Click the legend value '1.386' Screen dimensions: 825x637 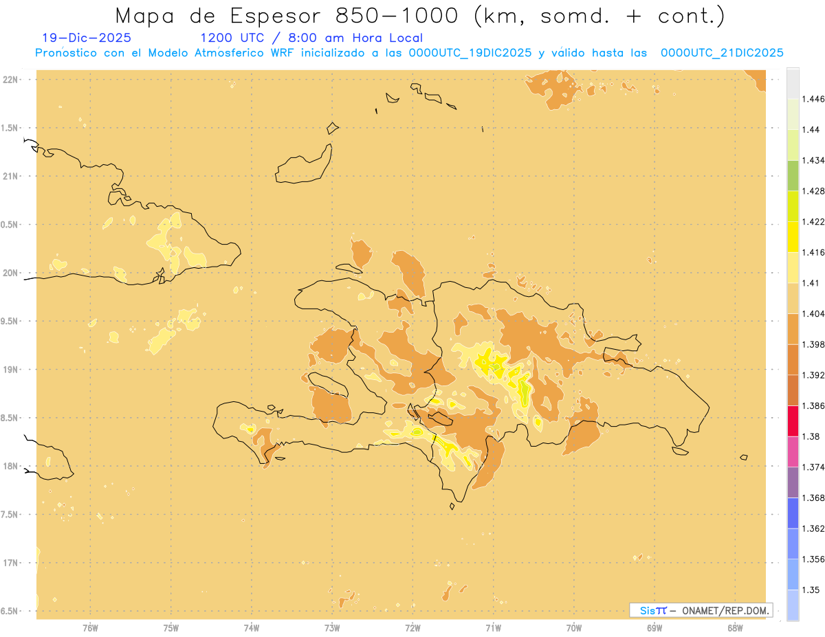tap(813, 406)
